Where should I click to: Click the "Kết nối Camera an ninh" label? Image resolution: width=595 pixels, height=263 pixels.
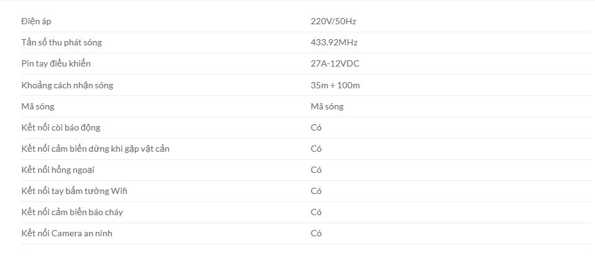click(67, 233)
